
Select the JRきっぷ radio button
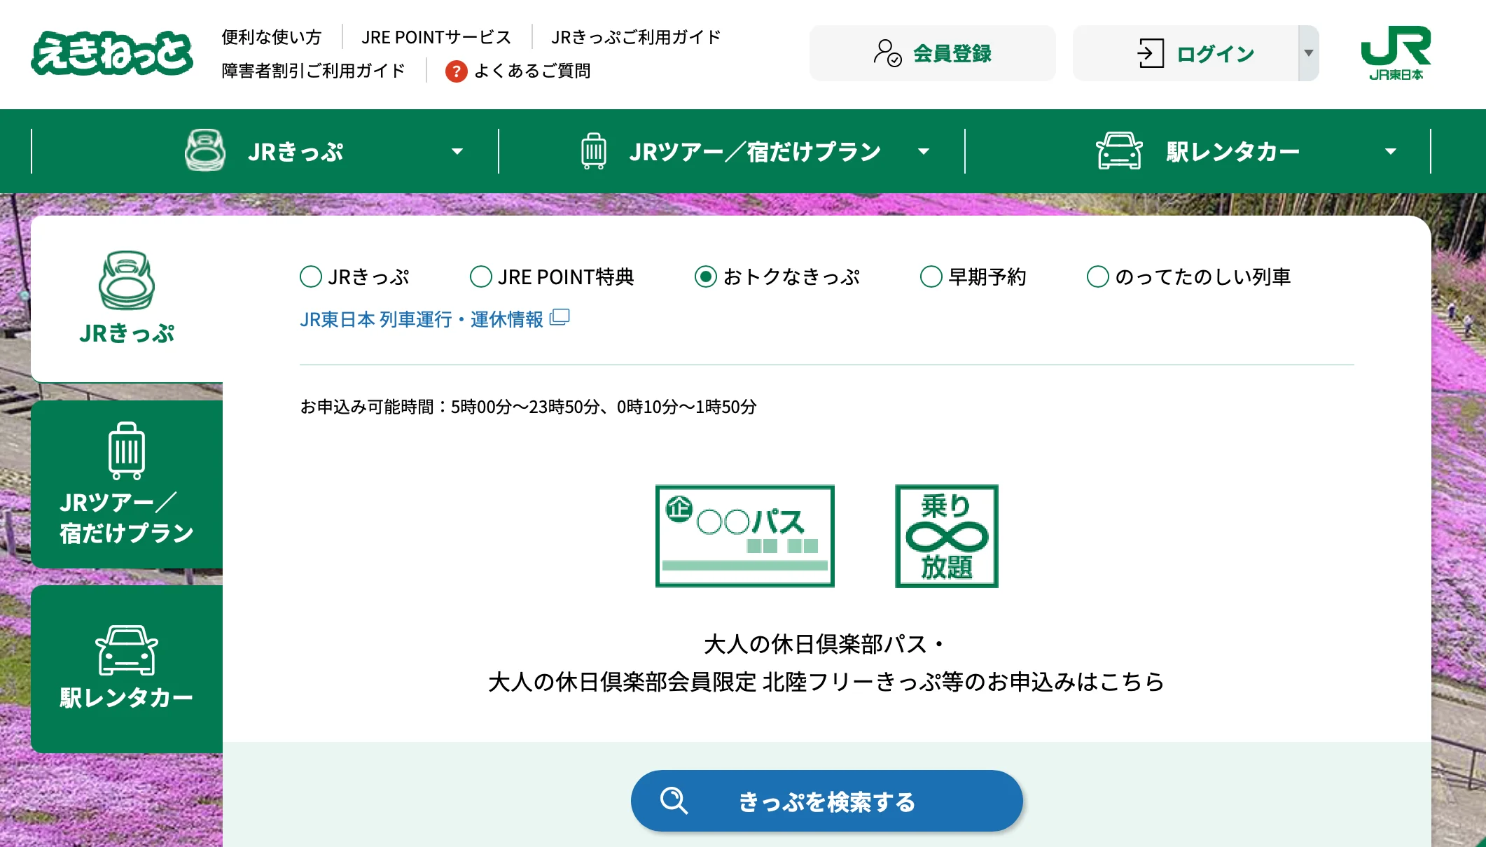pyautogui.click(x=311, y=276)
